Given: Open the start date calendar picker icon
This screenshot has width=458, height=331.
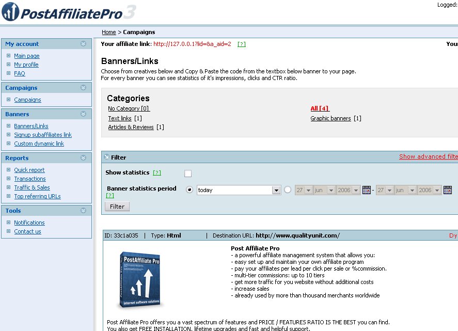Looking at the screenshot, I should (x=366, y=190).
